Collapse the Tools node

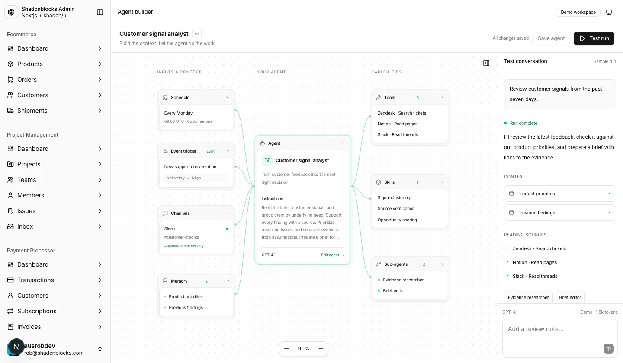tap(443, 97)
